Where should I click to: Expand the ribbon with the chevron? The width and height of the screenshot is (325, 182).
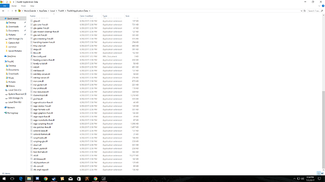click(319, 6)
